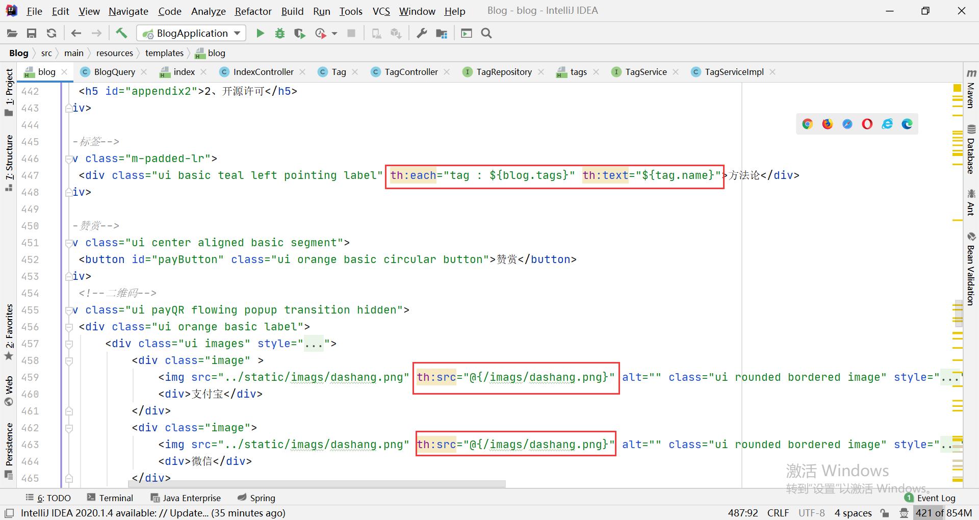979x520 pixels.
Task: Toggle the Favorites tool window
Action: (x=9, y=332)
